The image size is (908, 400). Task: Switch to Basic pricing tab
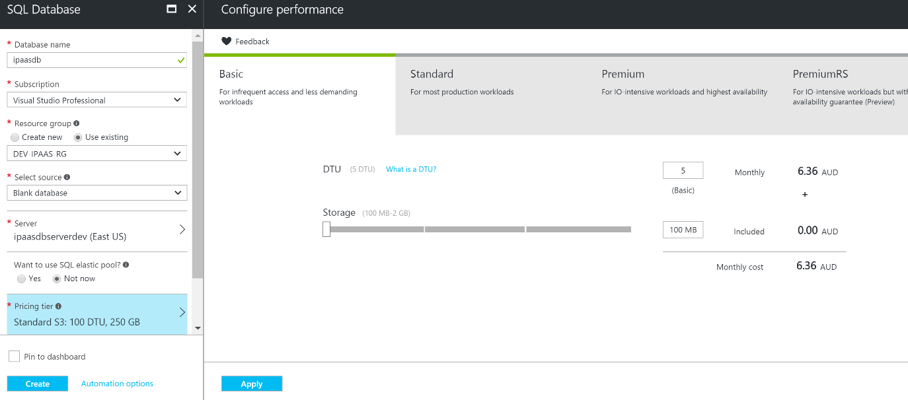click(300, 95)
